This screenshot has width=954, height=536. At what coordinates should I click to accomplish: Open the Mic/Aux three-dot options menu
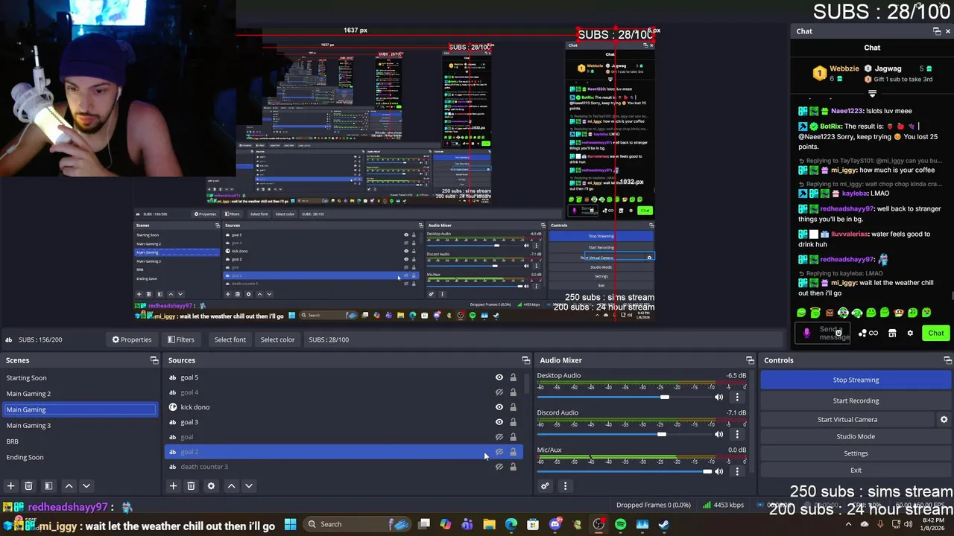click(x=737, y=471)
